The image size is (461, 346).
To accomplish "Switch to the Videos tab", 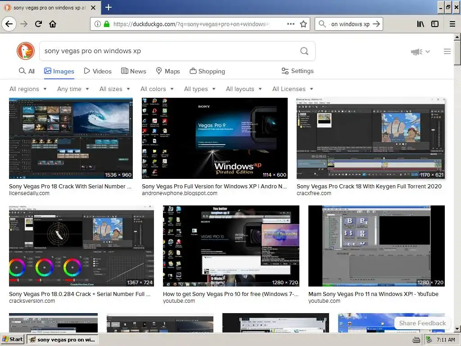I will (98, 71).
